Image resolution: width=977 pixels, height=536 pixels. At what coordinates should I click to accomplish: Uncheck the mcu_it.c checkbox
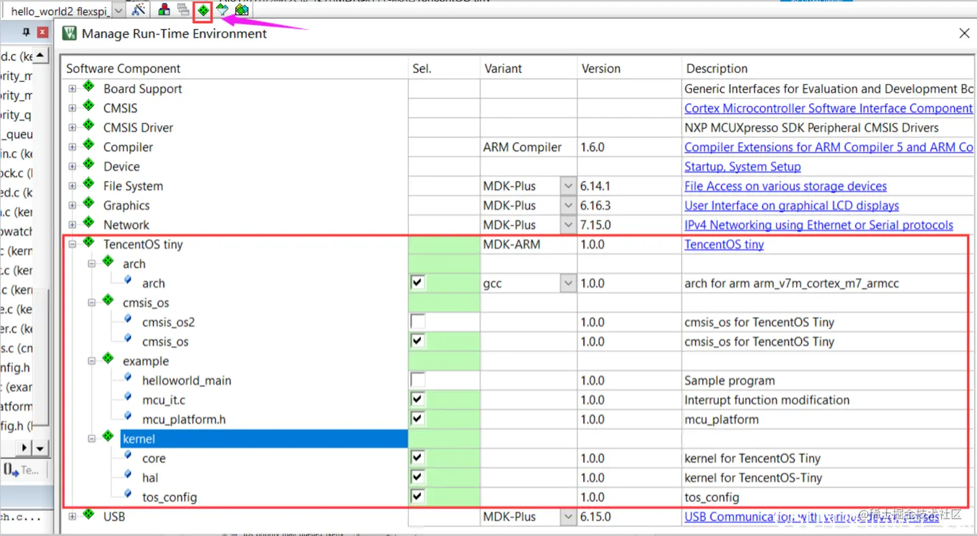(417, 399)
